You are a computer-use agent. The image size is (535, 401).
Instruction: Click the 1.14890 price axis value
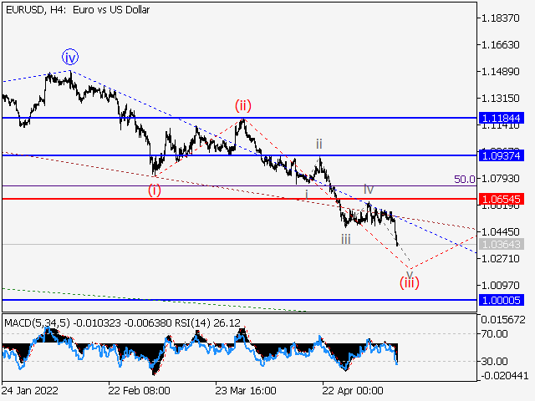[501, 72]
